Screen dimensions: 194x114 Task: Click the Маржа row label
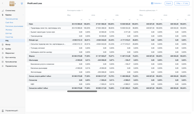point(32,56)
